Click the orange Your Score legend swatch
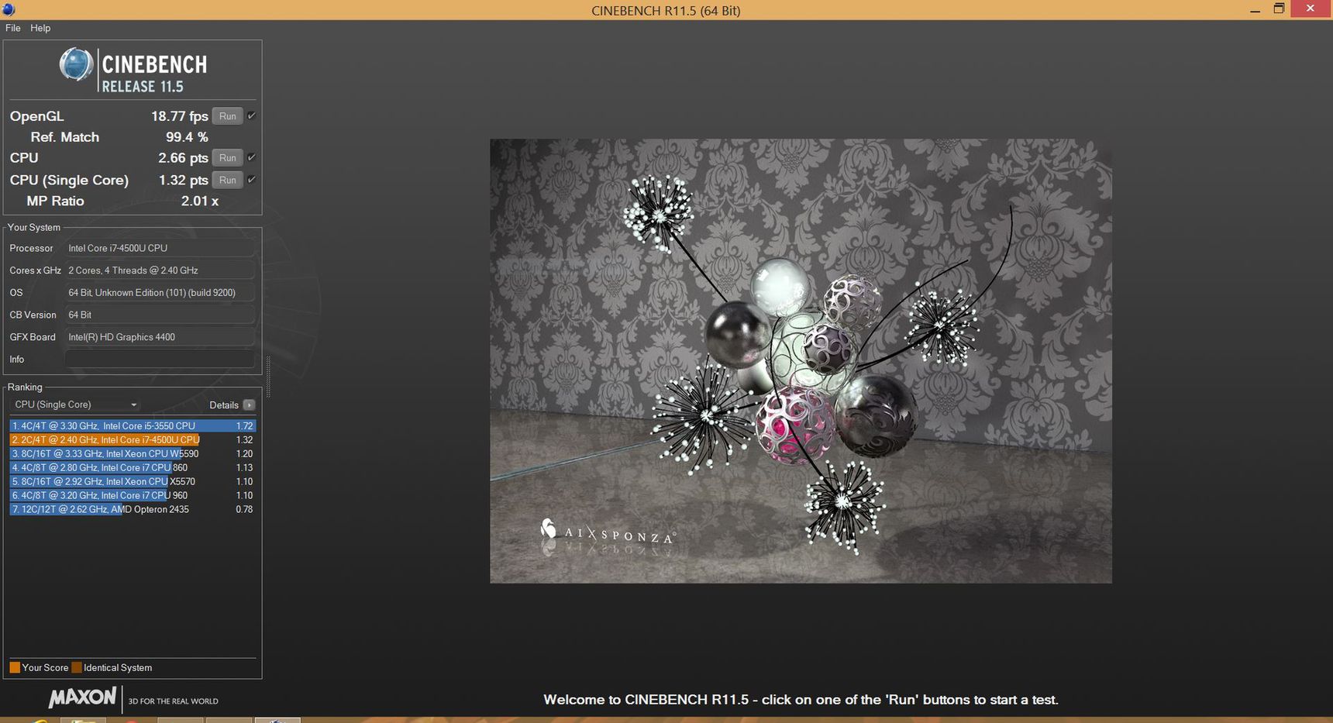This screenshot has height=723, width=1333. coord(15,667)
